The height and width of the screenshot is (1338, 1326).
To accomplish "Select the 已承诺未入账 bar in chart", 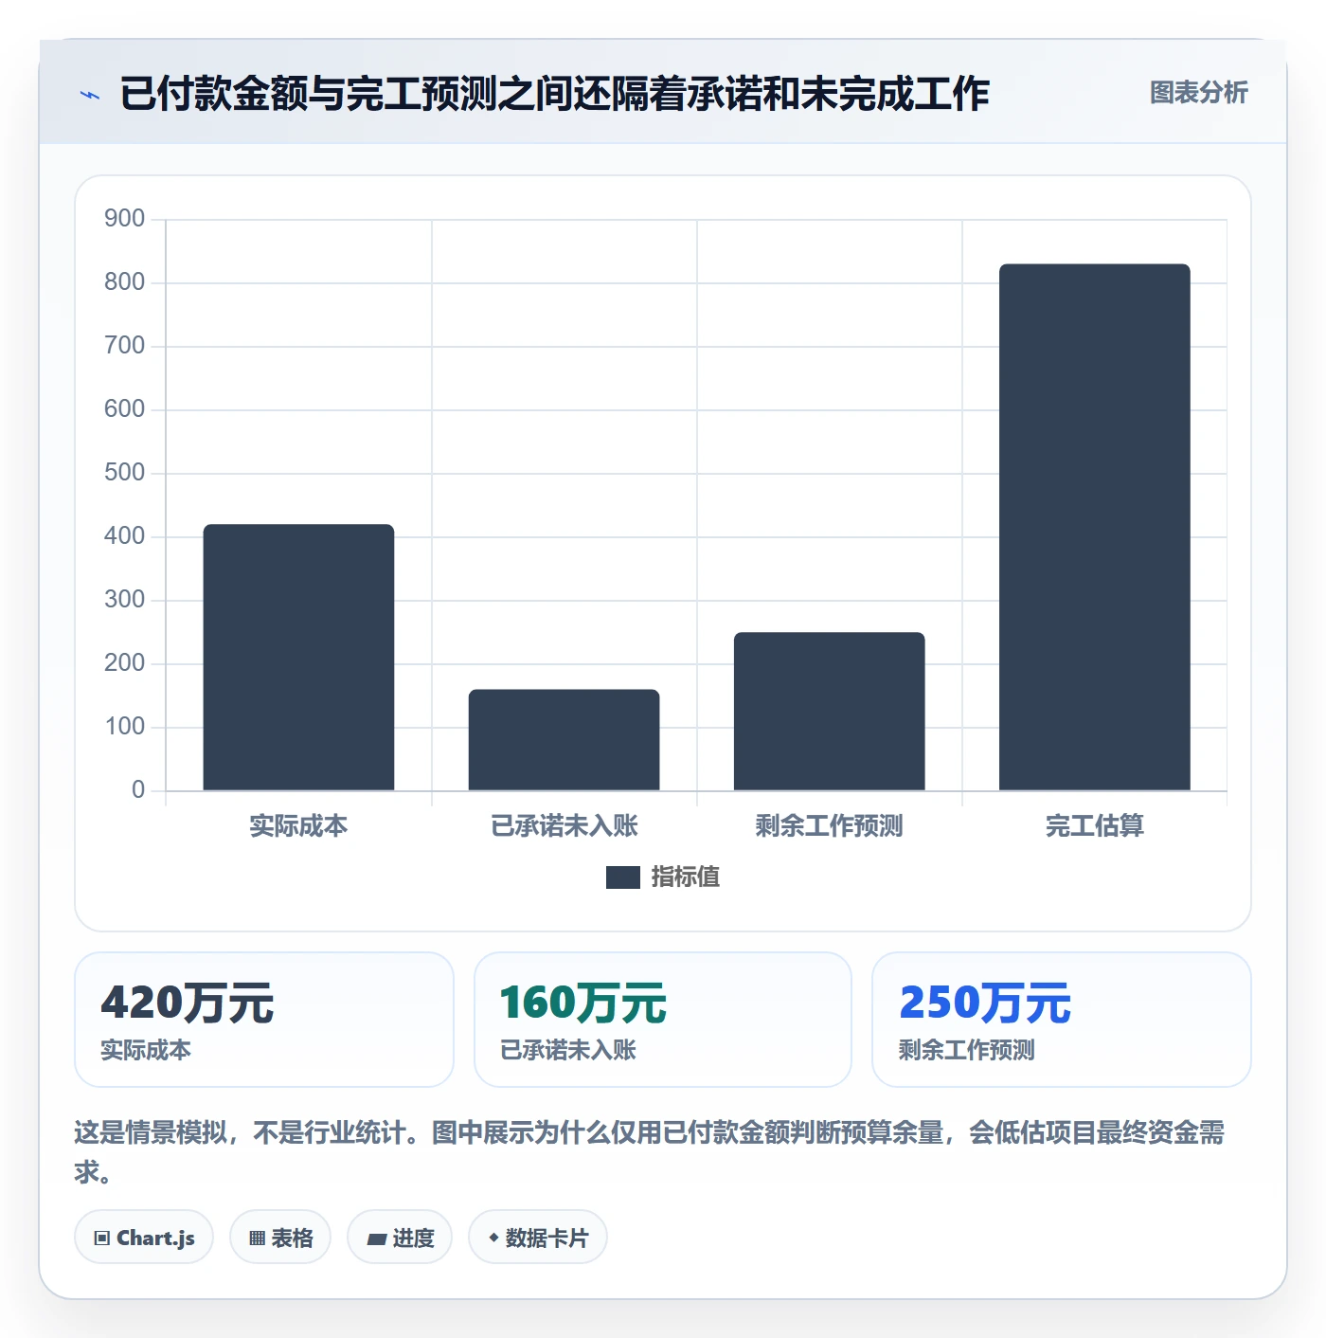I will click(564, 739).
